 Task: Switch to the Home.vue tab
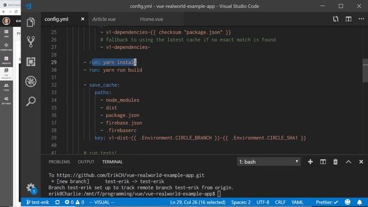coord(152,19)
